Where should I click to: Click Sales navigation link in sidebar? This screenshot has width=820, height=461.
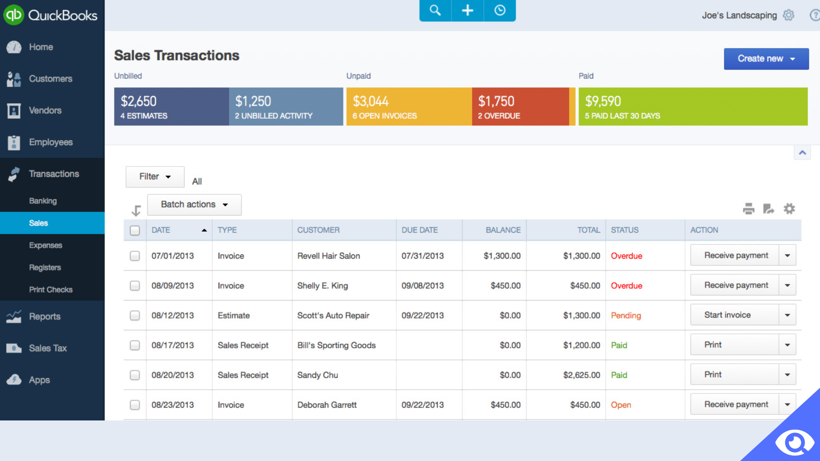coord(38,223)
